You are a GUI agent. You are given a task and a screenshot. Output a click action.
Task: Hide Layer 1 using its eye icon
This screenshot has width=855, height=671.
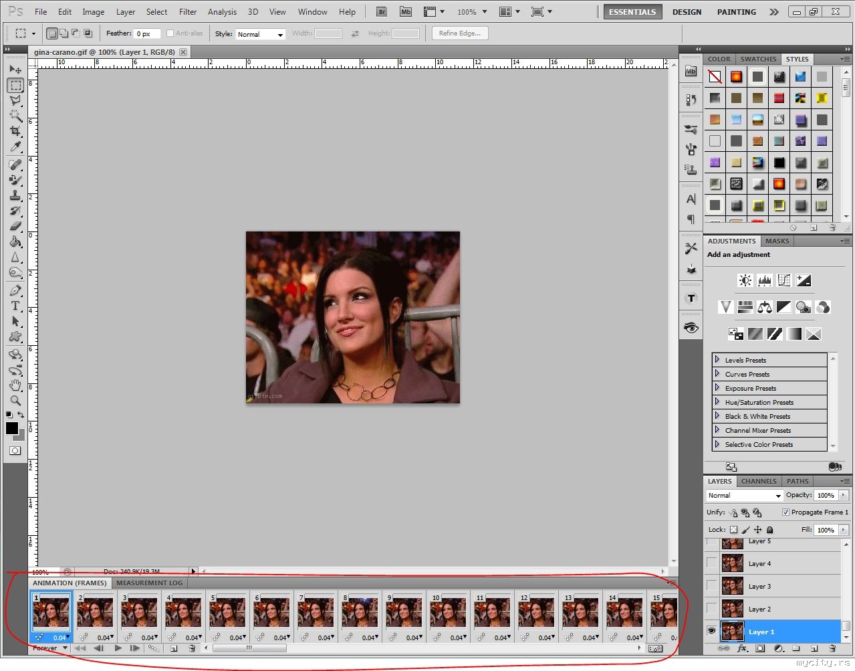711,632
